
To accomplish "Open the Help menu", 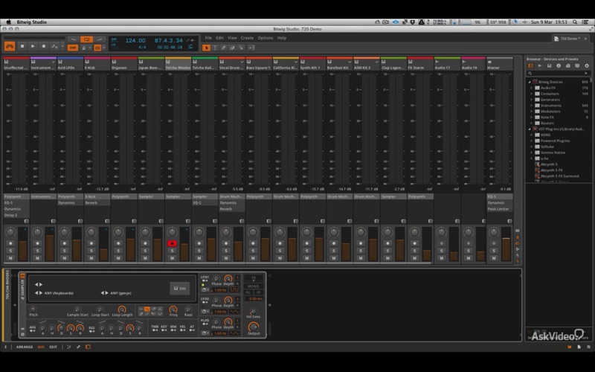I will pyautogui.click(x=282, y=38).
